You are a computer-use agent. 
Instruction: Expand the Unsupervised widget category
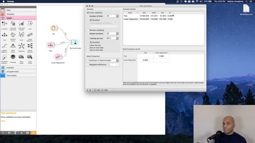tap(18, 71)
